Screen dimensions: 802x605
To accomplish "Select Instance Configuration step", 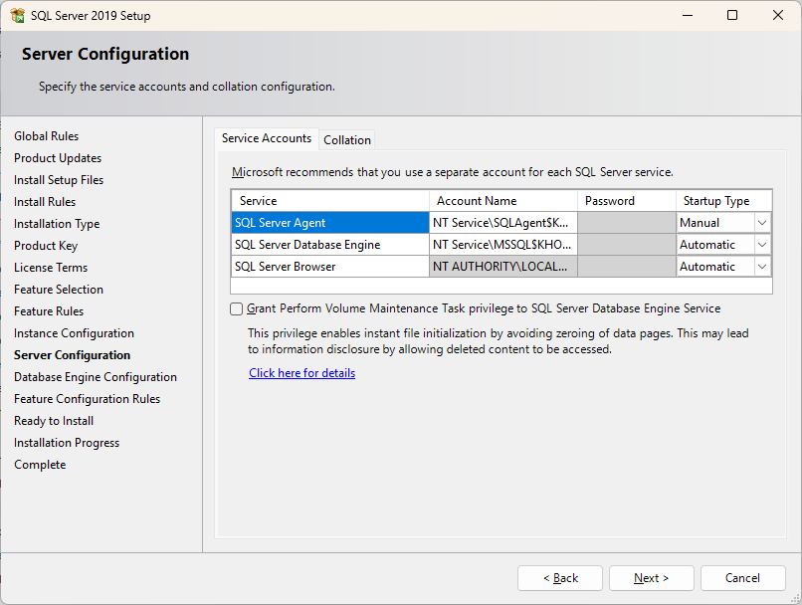I will coord(75,333).
